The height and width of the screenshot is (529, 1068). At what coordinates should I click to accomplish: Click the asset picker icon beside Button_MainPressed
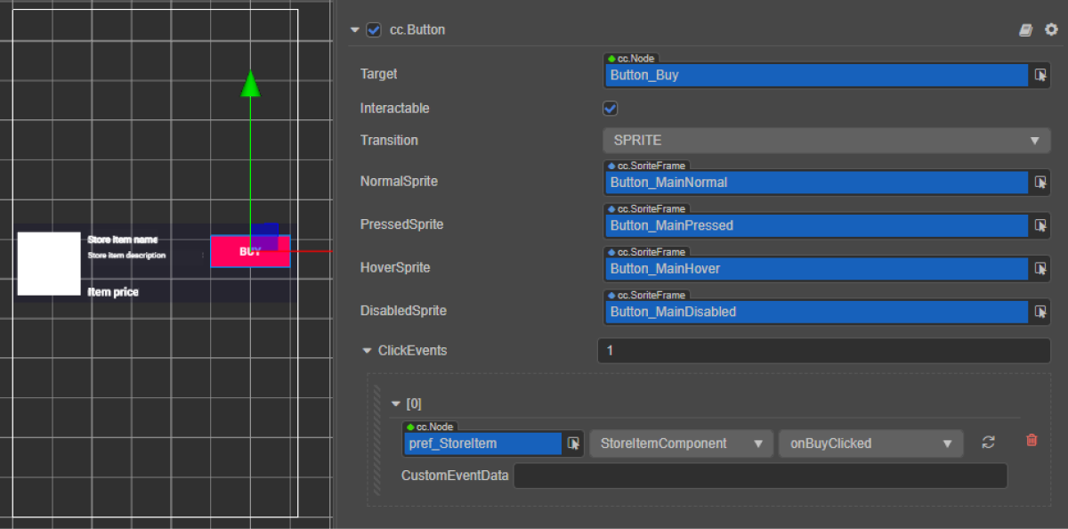pos(1040,226)
